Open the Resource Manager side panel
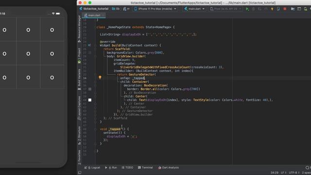 tap(79, 29)
